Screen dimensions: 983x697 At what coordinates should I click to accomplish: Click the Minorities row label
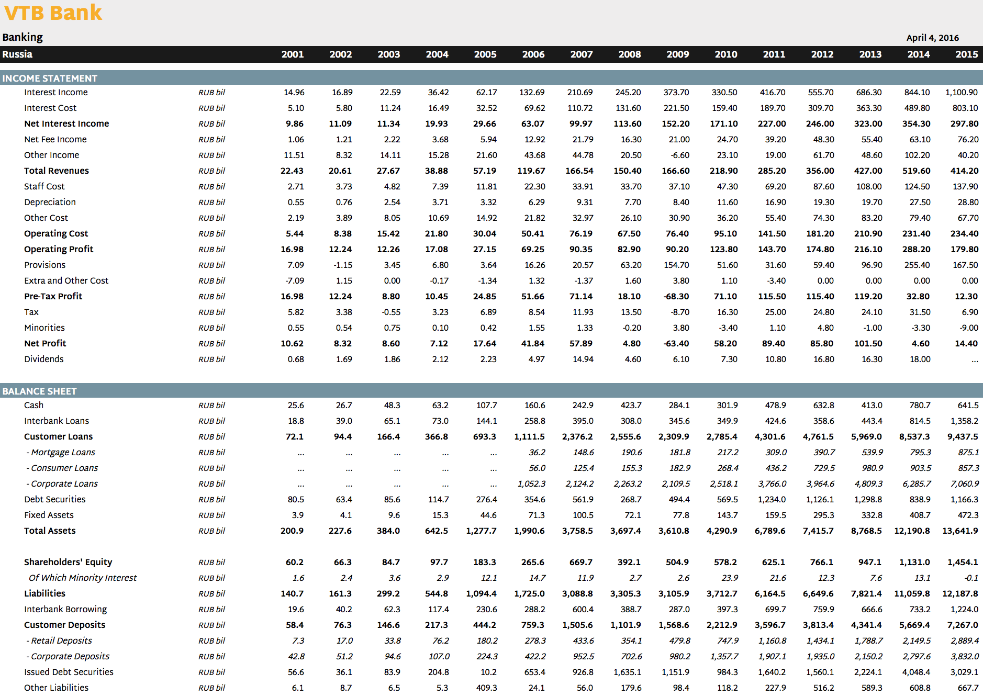pos(44,328)
